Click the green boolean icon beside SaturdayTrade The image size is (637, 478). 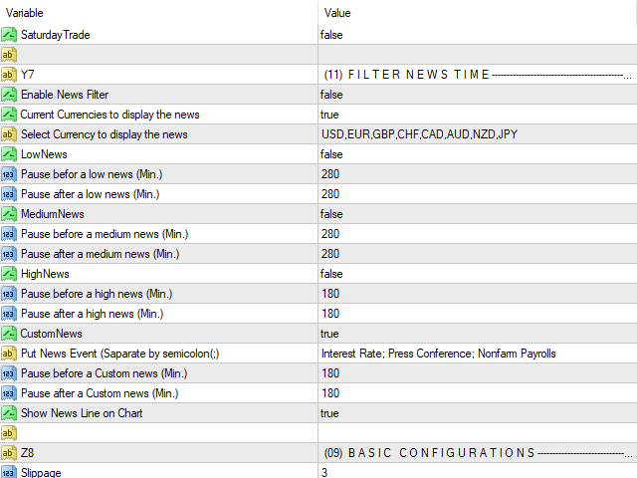[x=9, y=35]
